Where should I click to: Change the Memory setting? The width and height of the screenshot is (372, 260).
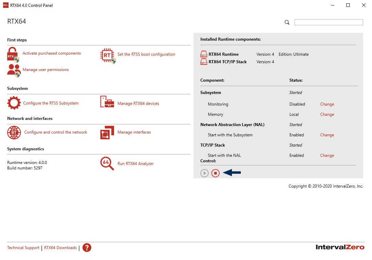tap(327, 114)
